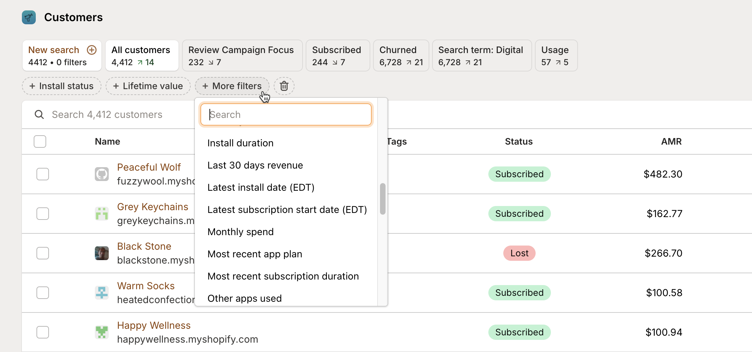Click the search magnifier icon

[x=39, y=114]
